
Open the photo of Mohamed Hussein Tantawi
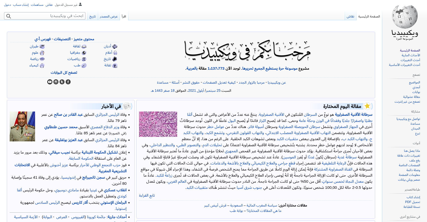coord(22,126)
